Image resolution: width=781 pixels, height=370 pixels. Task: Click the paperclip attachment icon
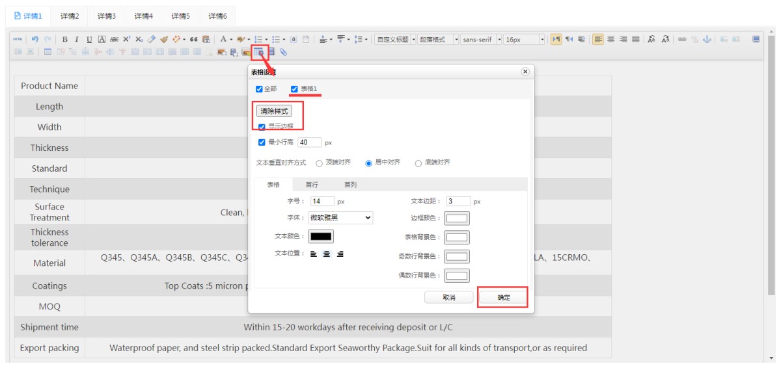coord(283,52)
